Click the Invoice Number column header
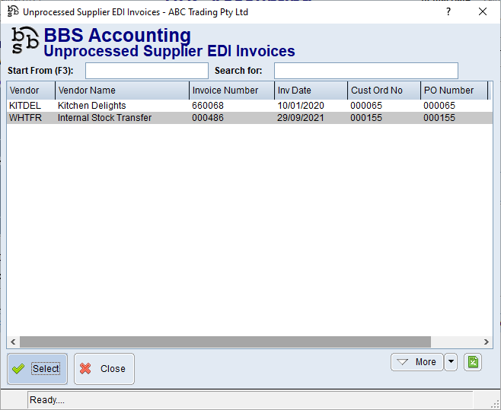 click(x=231, y=91)
